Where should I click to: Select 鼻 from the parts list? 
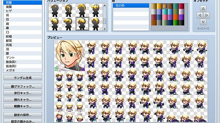(x=23, y=28)
